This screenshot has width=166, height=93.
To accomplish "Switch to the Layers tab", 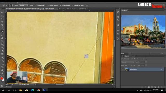I will [x=127, y=56].
